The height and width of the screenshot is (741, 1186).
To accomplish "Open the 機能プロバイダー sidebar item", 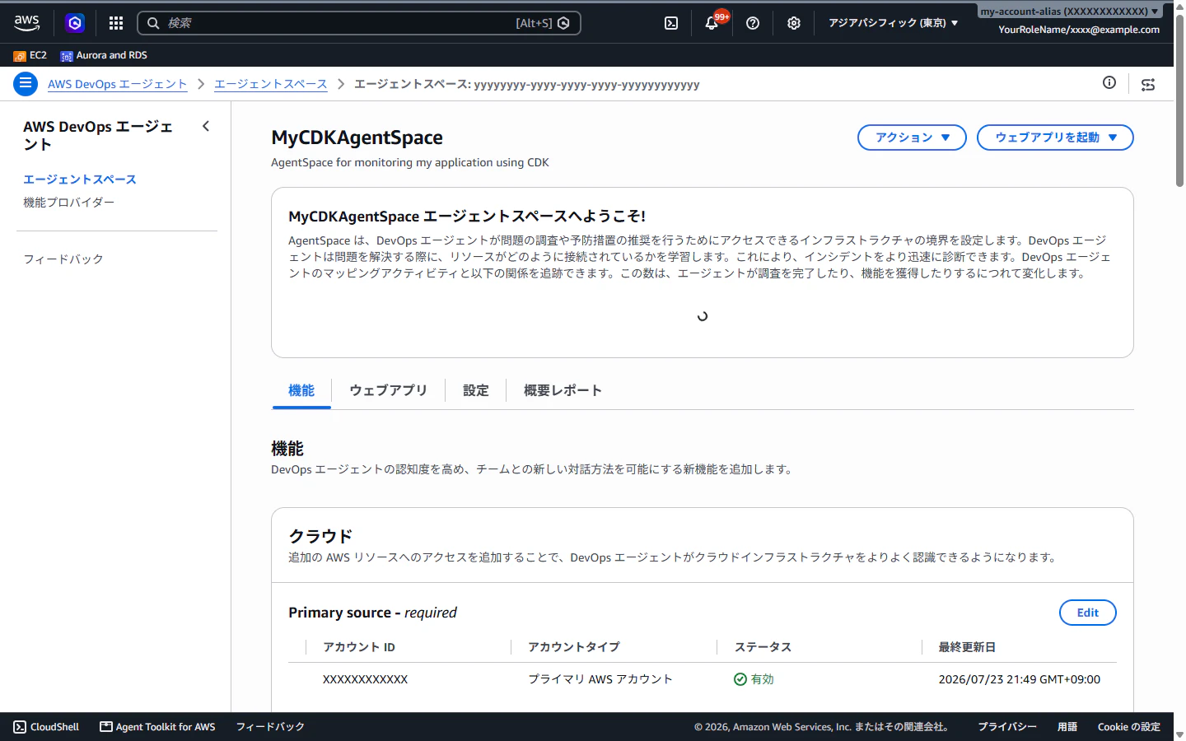I will [69, 203].
